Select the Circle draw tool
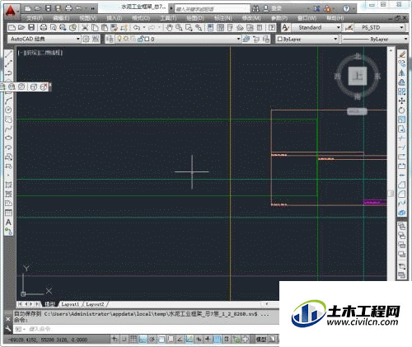 8,110
